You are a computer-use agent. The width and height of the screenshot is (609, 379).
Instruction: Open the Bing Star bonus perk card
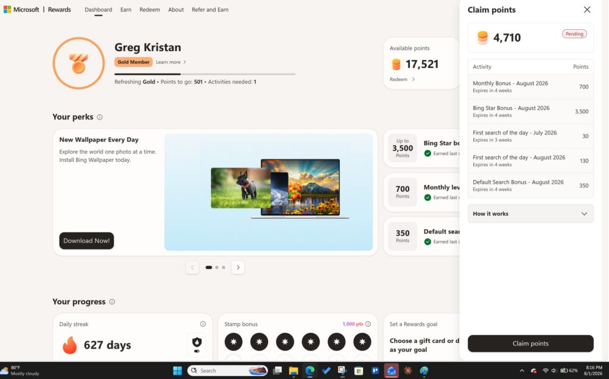[x=421, y=148]
